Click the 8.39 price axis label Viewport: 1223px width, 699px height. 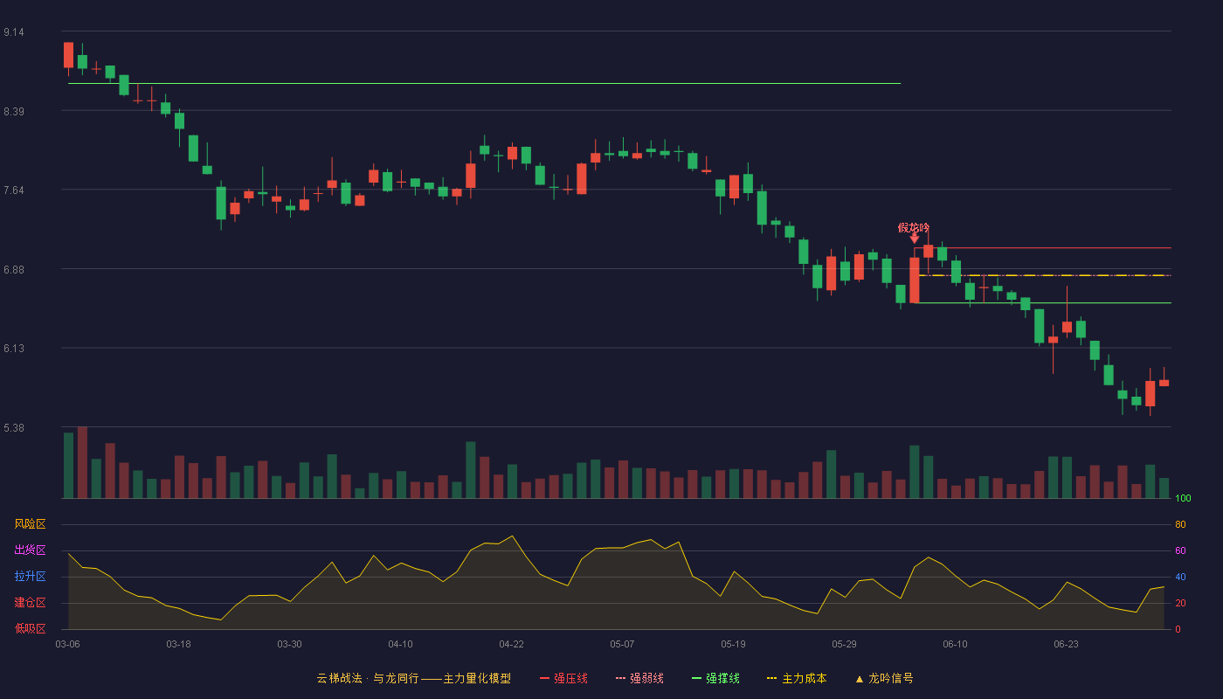[14, 112]
